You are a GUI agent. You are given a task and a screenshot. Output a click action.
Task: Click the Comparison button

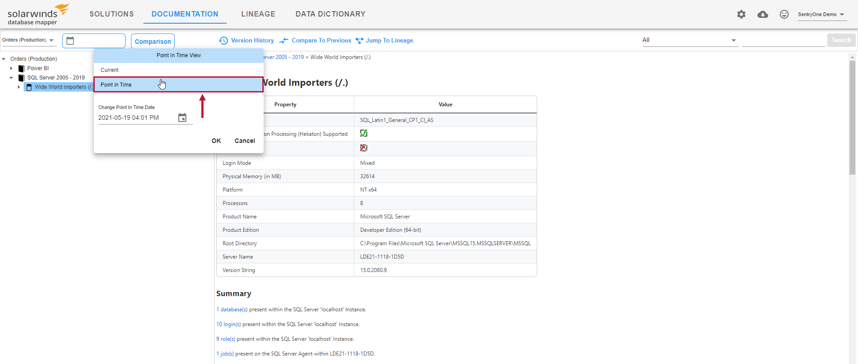tap(153, 41)
